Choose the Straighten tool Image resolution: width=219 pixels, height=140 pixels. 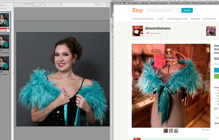[36, 5]
